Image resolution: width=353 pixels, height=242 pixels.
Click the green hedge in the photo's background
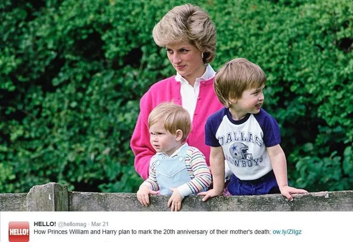coord(67,90)
